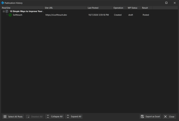The width and height of the screenshot is (179, 121).
Task: Sort by the Operation column header
Action: 120,8
